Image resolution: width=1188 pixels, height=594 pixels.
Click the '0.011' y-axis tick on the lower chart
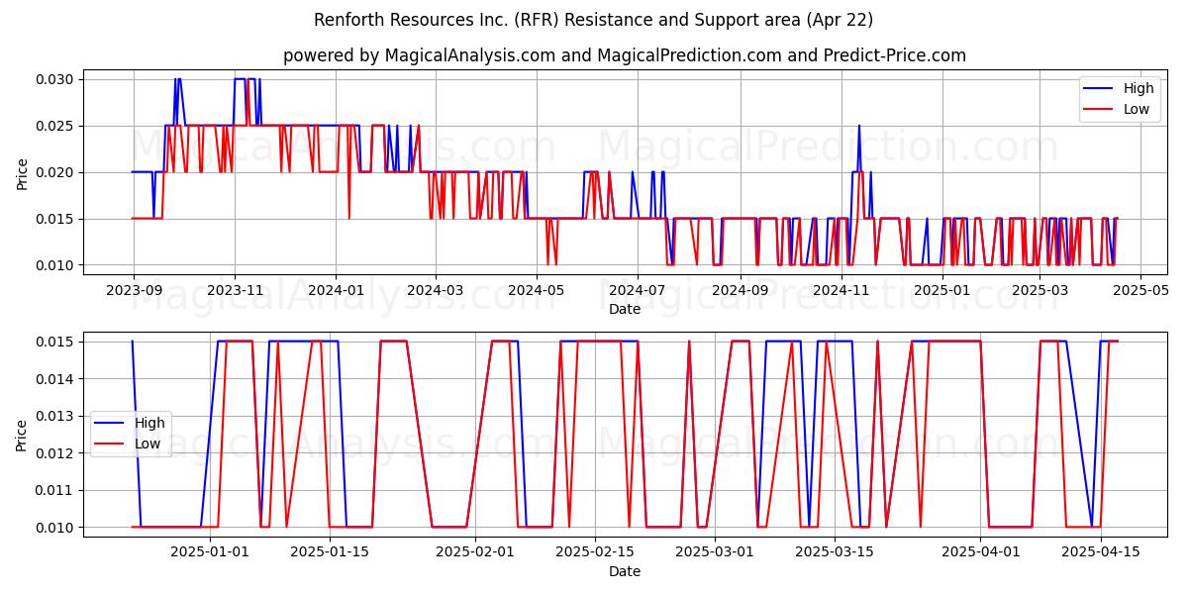tap(54, 490)
